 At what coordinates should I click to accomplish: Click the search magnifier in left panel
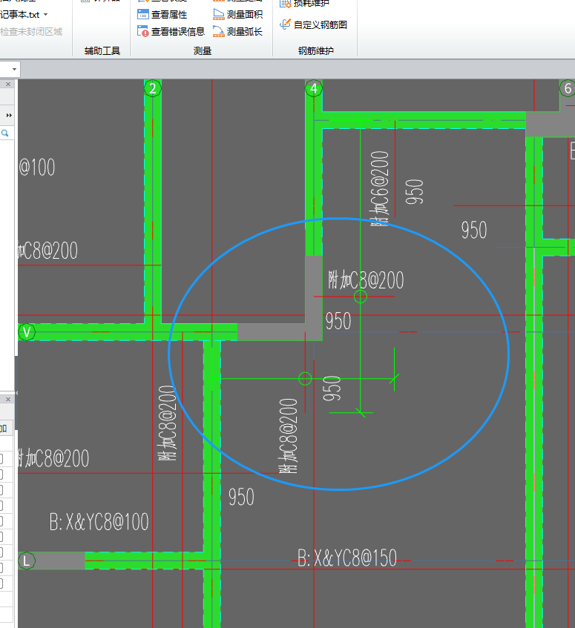tap(5, 133)
